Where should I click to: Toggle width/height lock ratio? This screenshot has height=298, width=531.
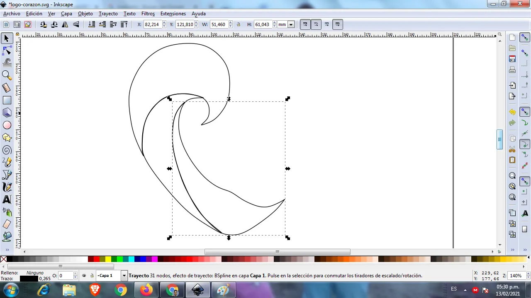[x=239, y=24]
